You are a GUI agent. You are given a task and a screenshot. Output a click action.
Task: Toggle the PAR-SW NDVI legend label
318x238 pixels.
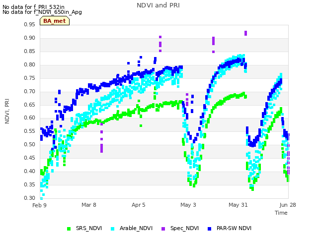(234, 228)
